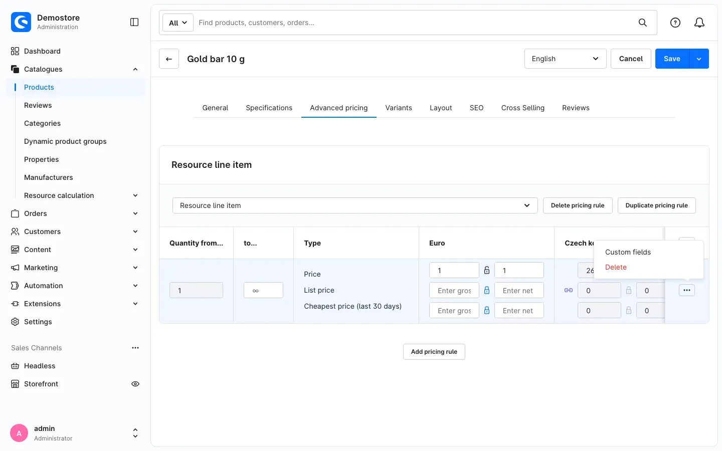722x451 pixels.
Task: Collapse the sidebar with the panel icon
Action: coord(134,22)
